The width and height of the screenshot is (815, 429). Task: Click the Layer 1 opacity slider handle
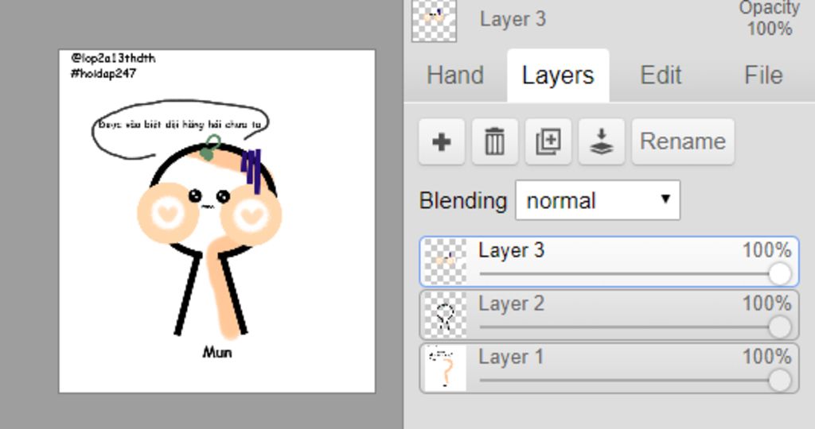pyautogui.click(x=780, y=381)
